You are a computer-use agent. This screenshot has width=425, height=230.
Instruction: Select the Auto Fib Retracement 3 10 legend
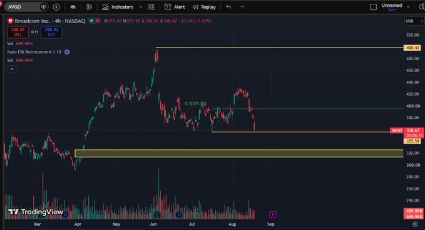pos(34,52)
